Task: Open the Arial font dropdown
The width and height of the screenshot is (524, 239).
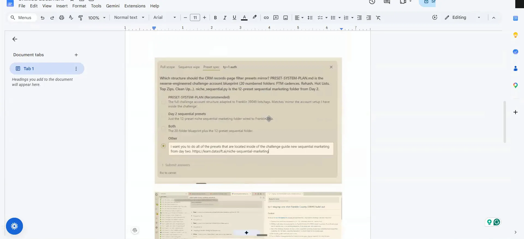Action: pyautogui.click(x=165, y=17)
